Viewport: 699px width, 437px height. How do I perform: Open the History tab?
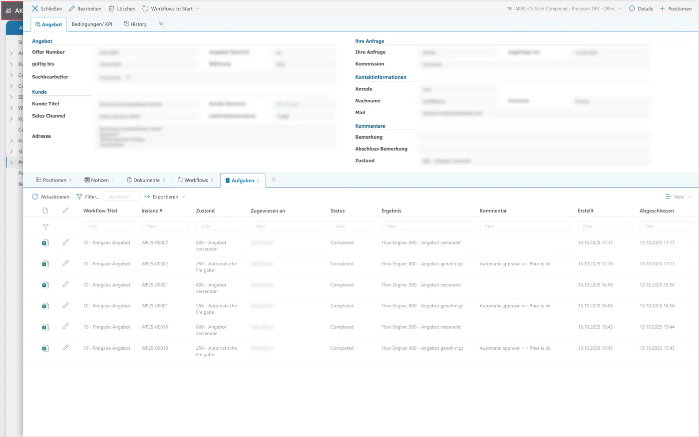click(135, 24)
